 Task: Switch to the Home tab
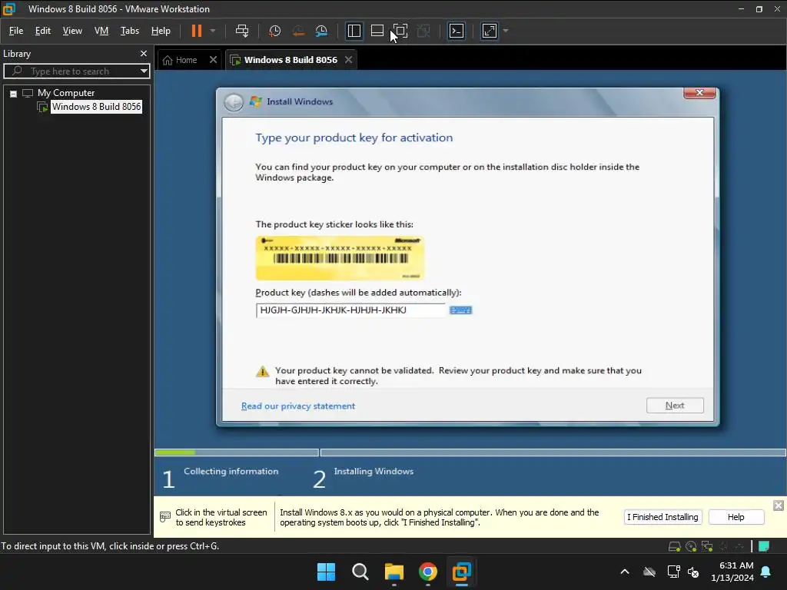click(x=180, y=60)
